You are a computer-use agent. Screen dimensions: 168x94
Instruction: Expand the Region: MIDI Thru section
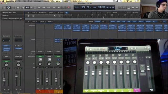pyautogui.click(x=2, y=13)
